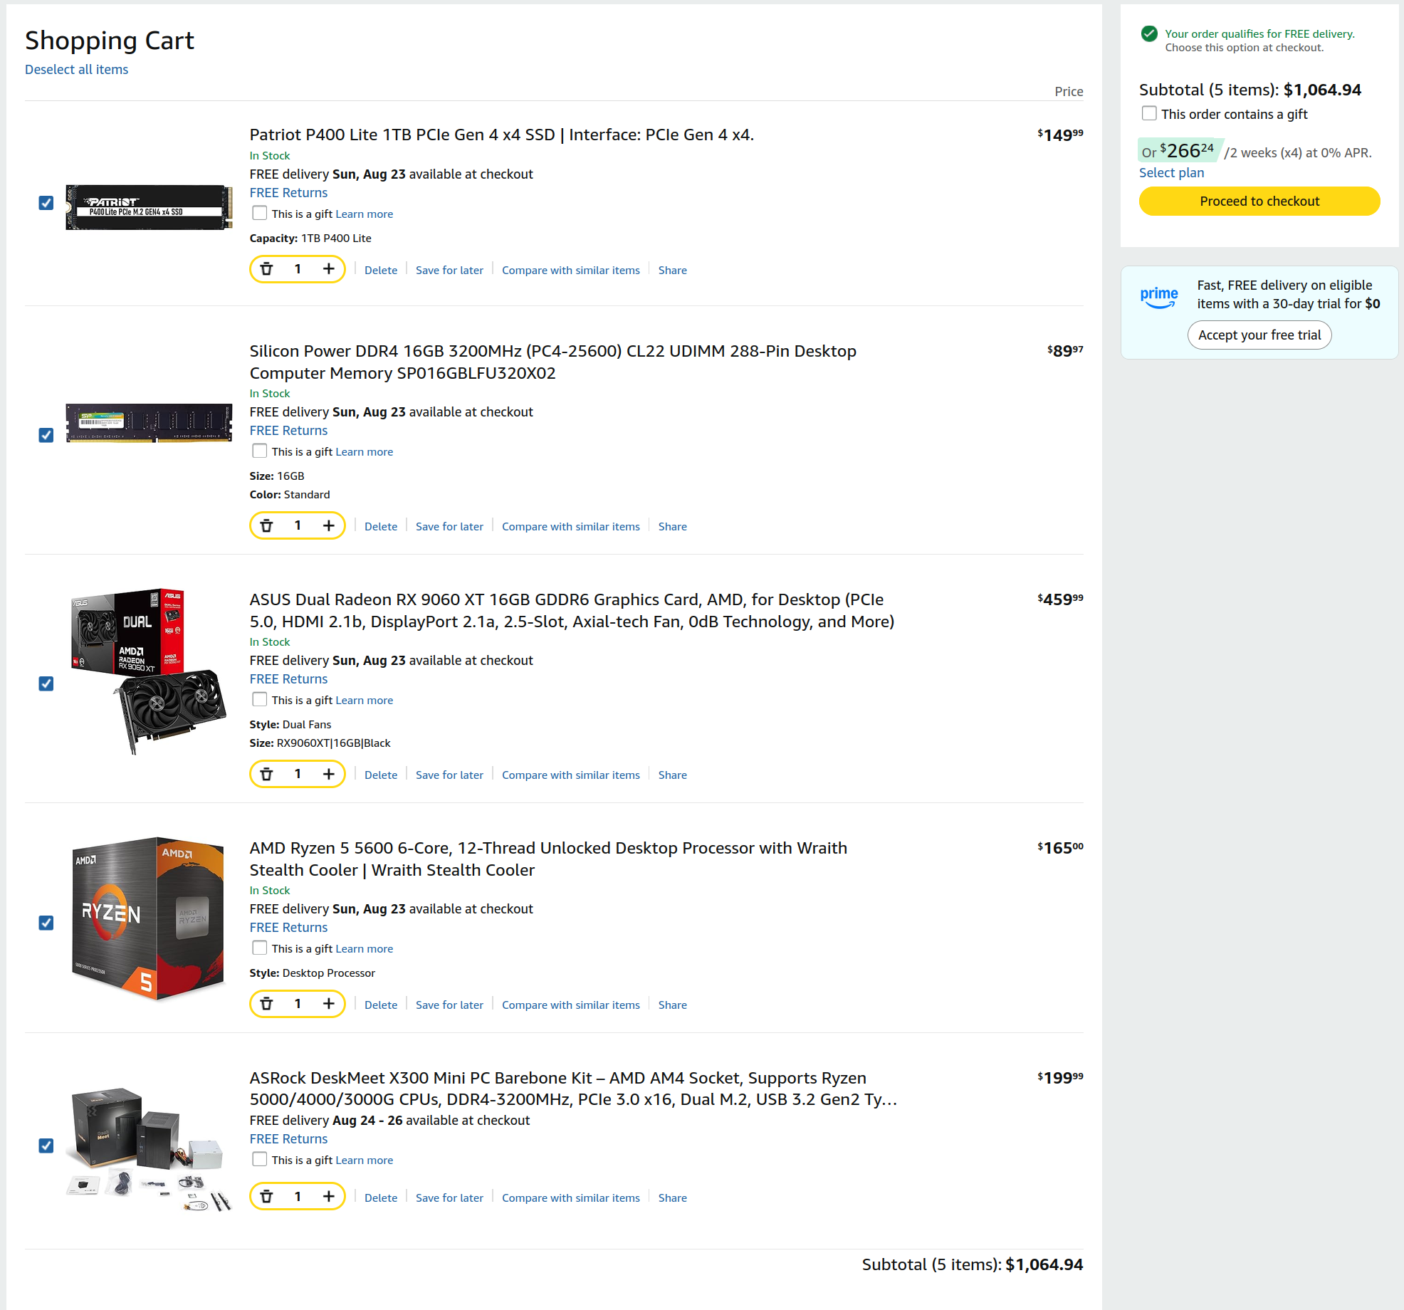The height and width of the screenshot is (1310, 1404).
Task: Open ASRock DeskMeet X300 product title
Action: (573, 1089)
